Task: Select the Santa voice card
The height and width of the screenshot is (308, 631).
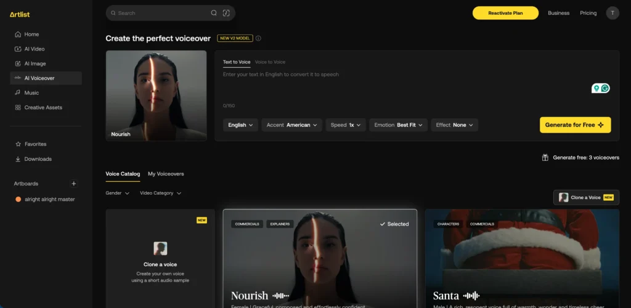Action: click(x=522, y=259)
